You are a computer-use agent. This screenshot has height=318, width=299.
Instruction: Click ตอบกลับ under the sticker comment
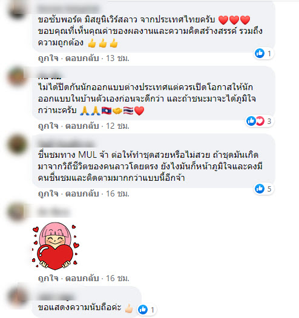coord(82,278)
